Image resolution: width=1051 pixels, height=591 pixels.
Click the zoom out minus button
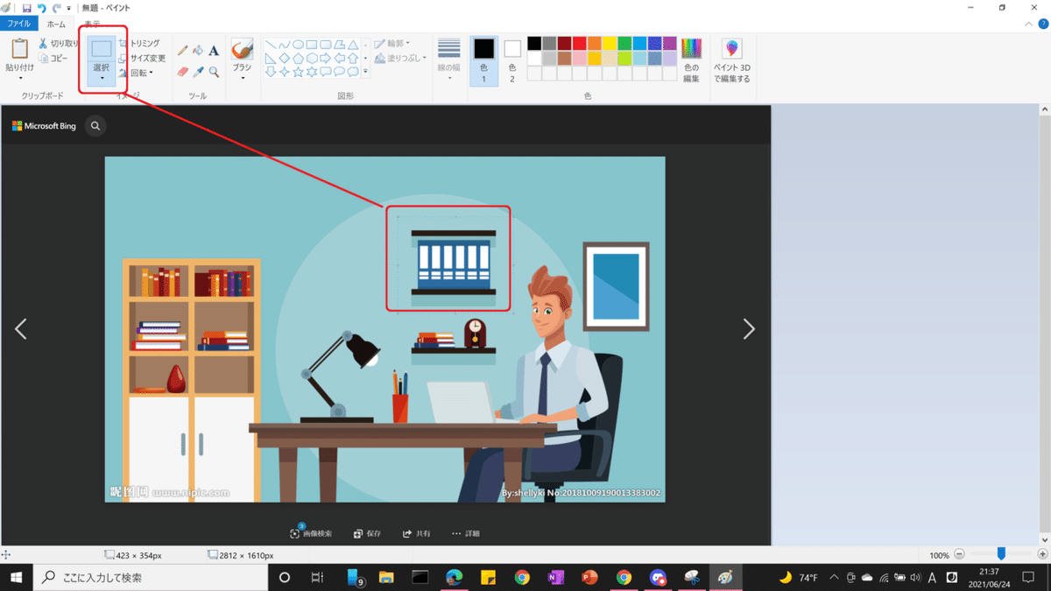(960, 555)
